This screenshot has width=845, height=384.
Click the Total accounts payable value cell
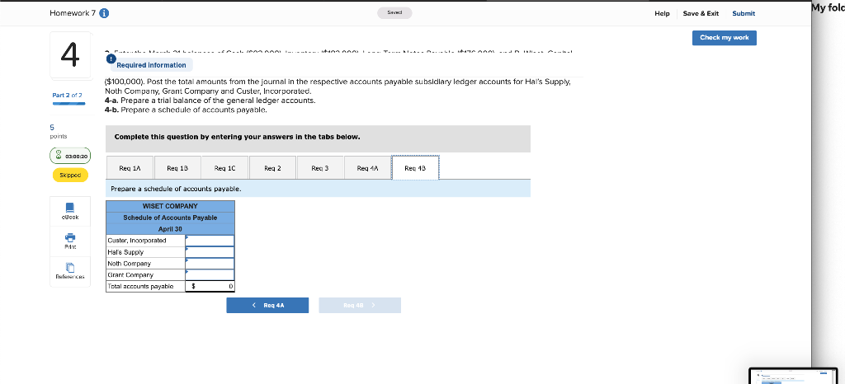(210, 287)
